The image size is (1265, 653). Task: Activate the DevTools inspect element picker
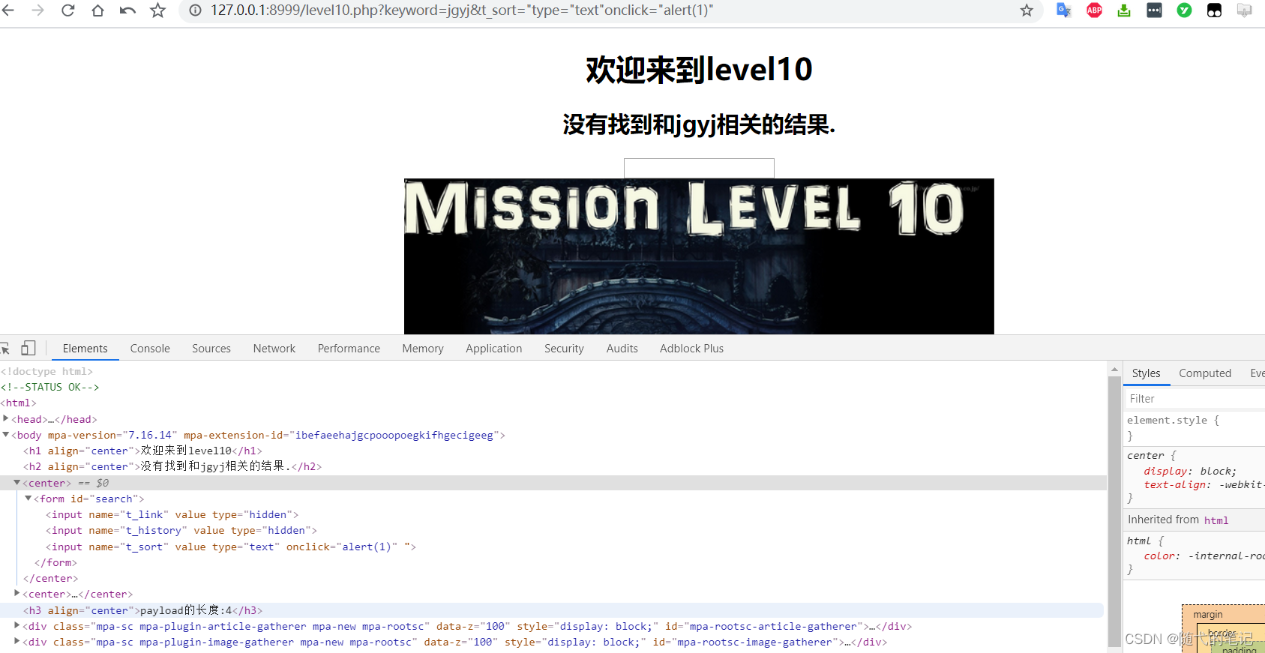pyautogui.click(x=5, y=348)
